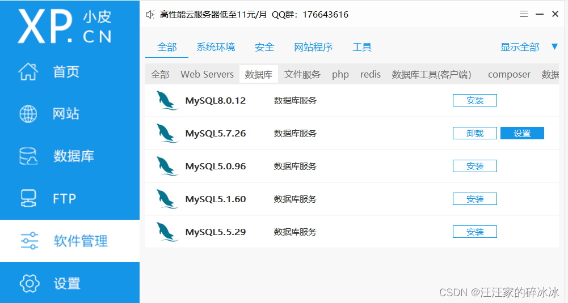Click the MySQL5.5.29 name text
Image resolution: width=568 pixels, height=303 pixels.
click(216, 232)
